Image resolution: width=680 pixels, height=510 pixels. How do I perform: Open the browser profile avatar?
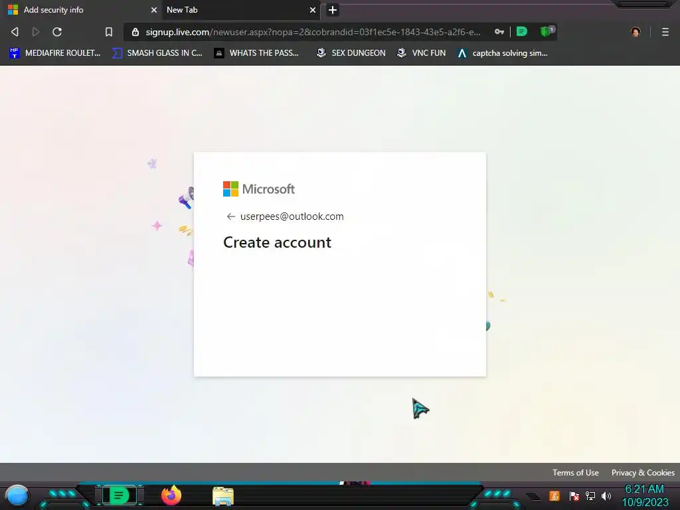pos(636,32)
